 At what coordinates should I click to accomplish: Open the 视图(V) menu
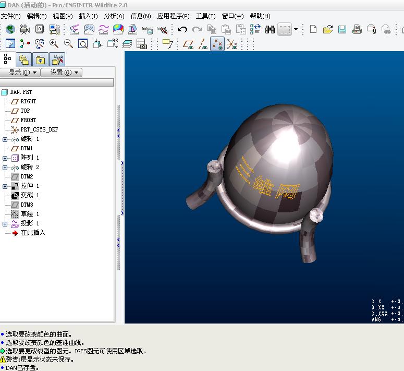click(63, 16)
